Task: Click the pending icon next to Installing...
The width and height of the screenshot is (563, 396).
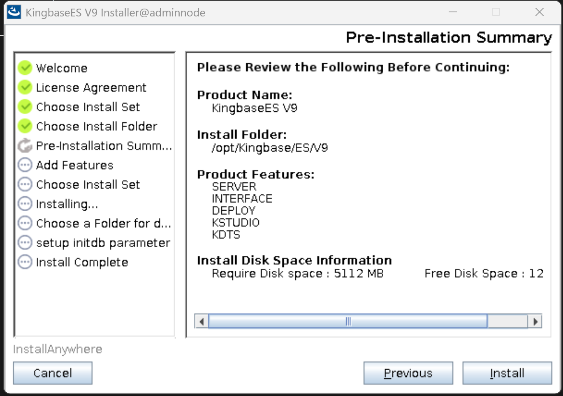Action: click(25, 204)
